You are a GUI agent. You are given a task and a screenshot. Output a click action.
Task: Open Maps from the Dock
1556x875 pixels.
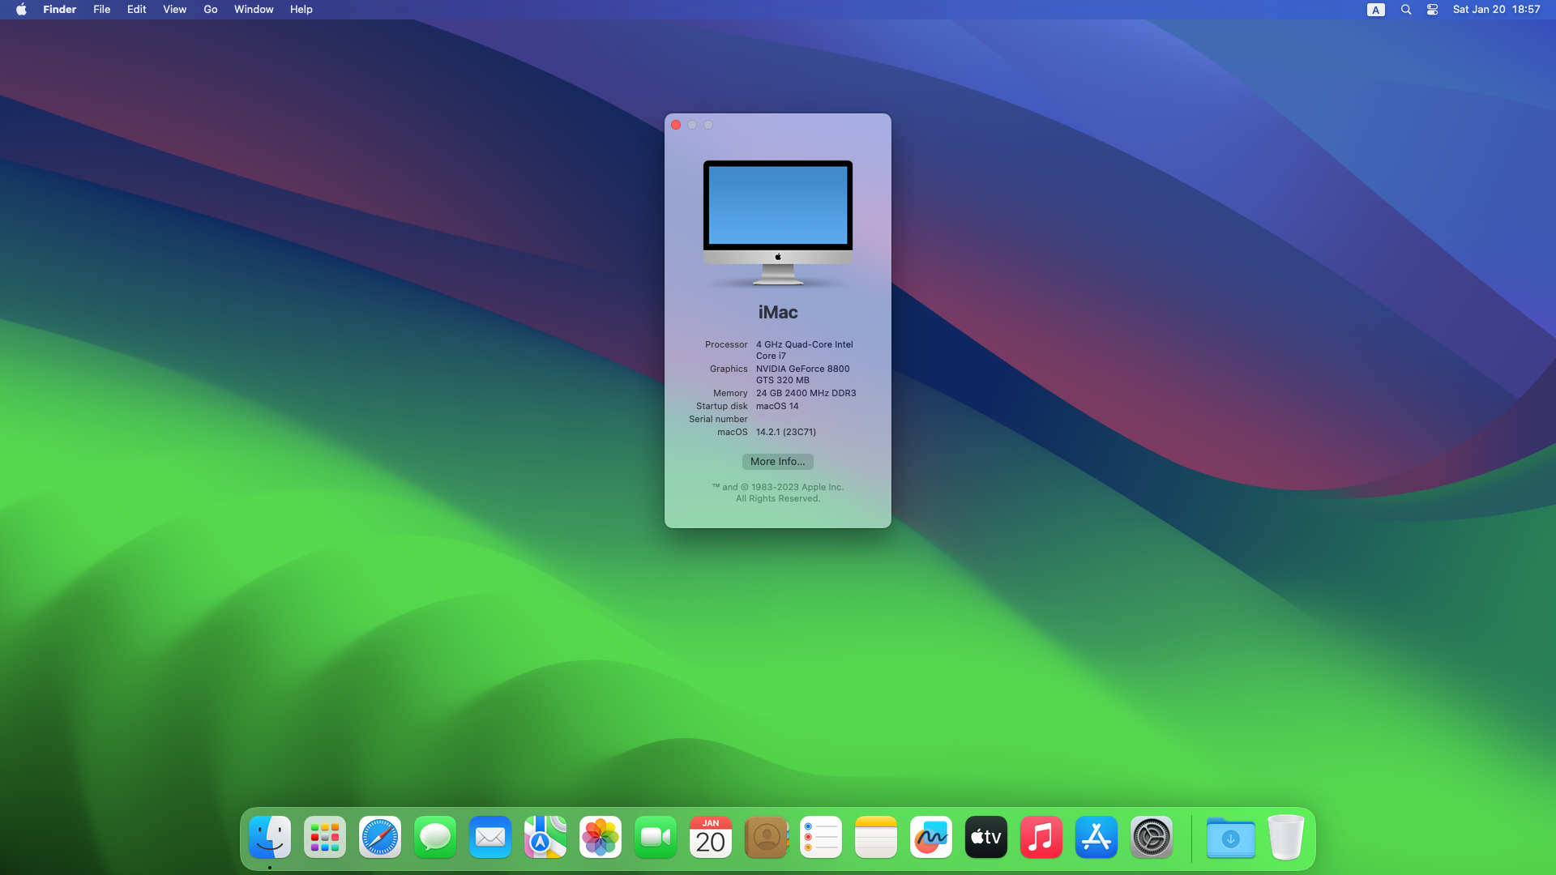pos(545,837)
